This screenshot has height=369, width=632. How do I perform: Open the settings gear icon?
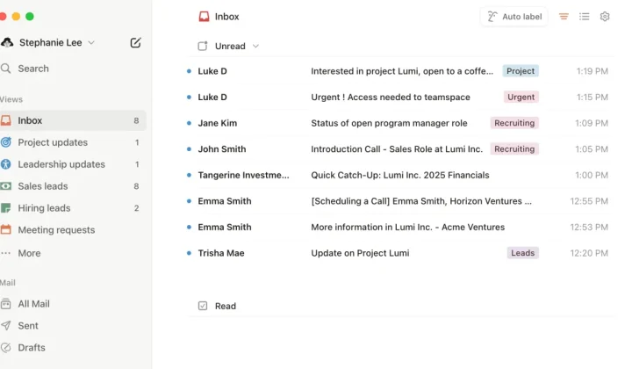pyautogui.click(x=605, y=17)
